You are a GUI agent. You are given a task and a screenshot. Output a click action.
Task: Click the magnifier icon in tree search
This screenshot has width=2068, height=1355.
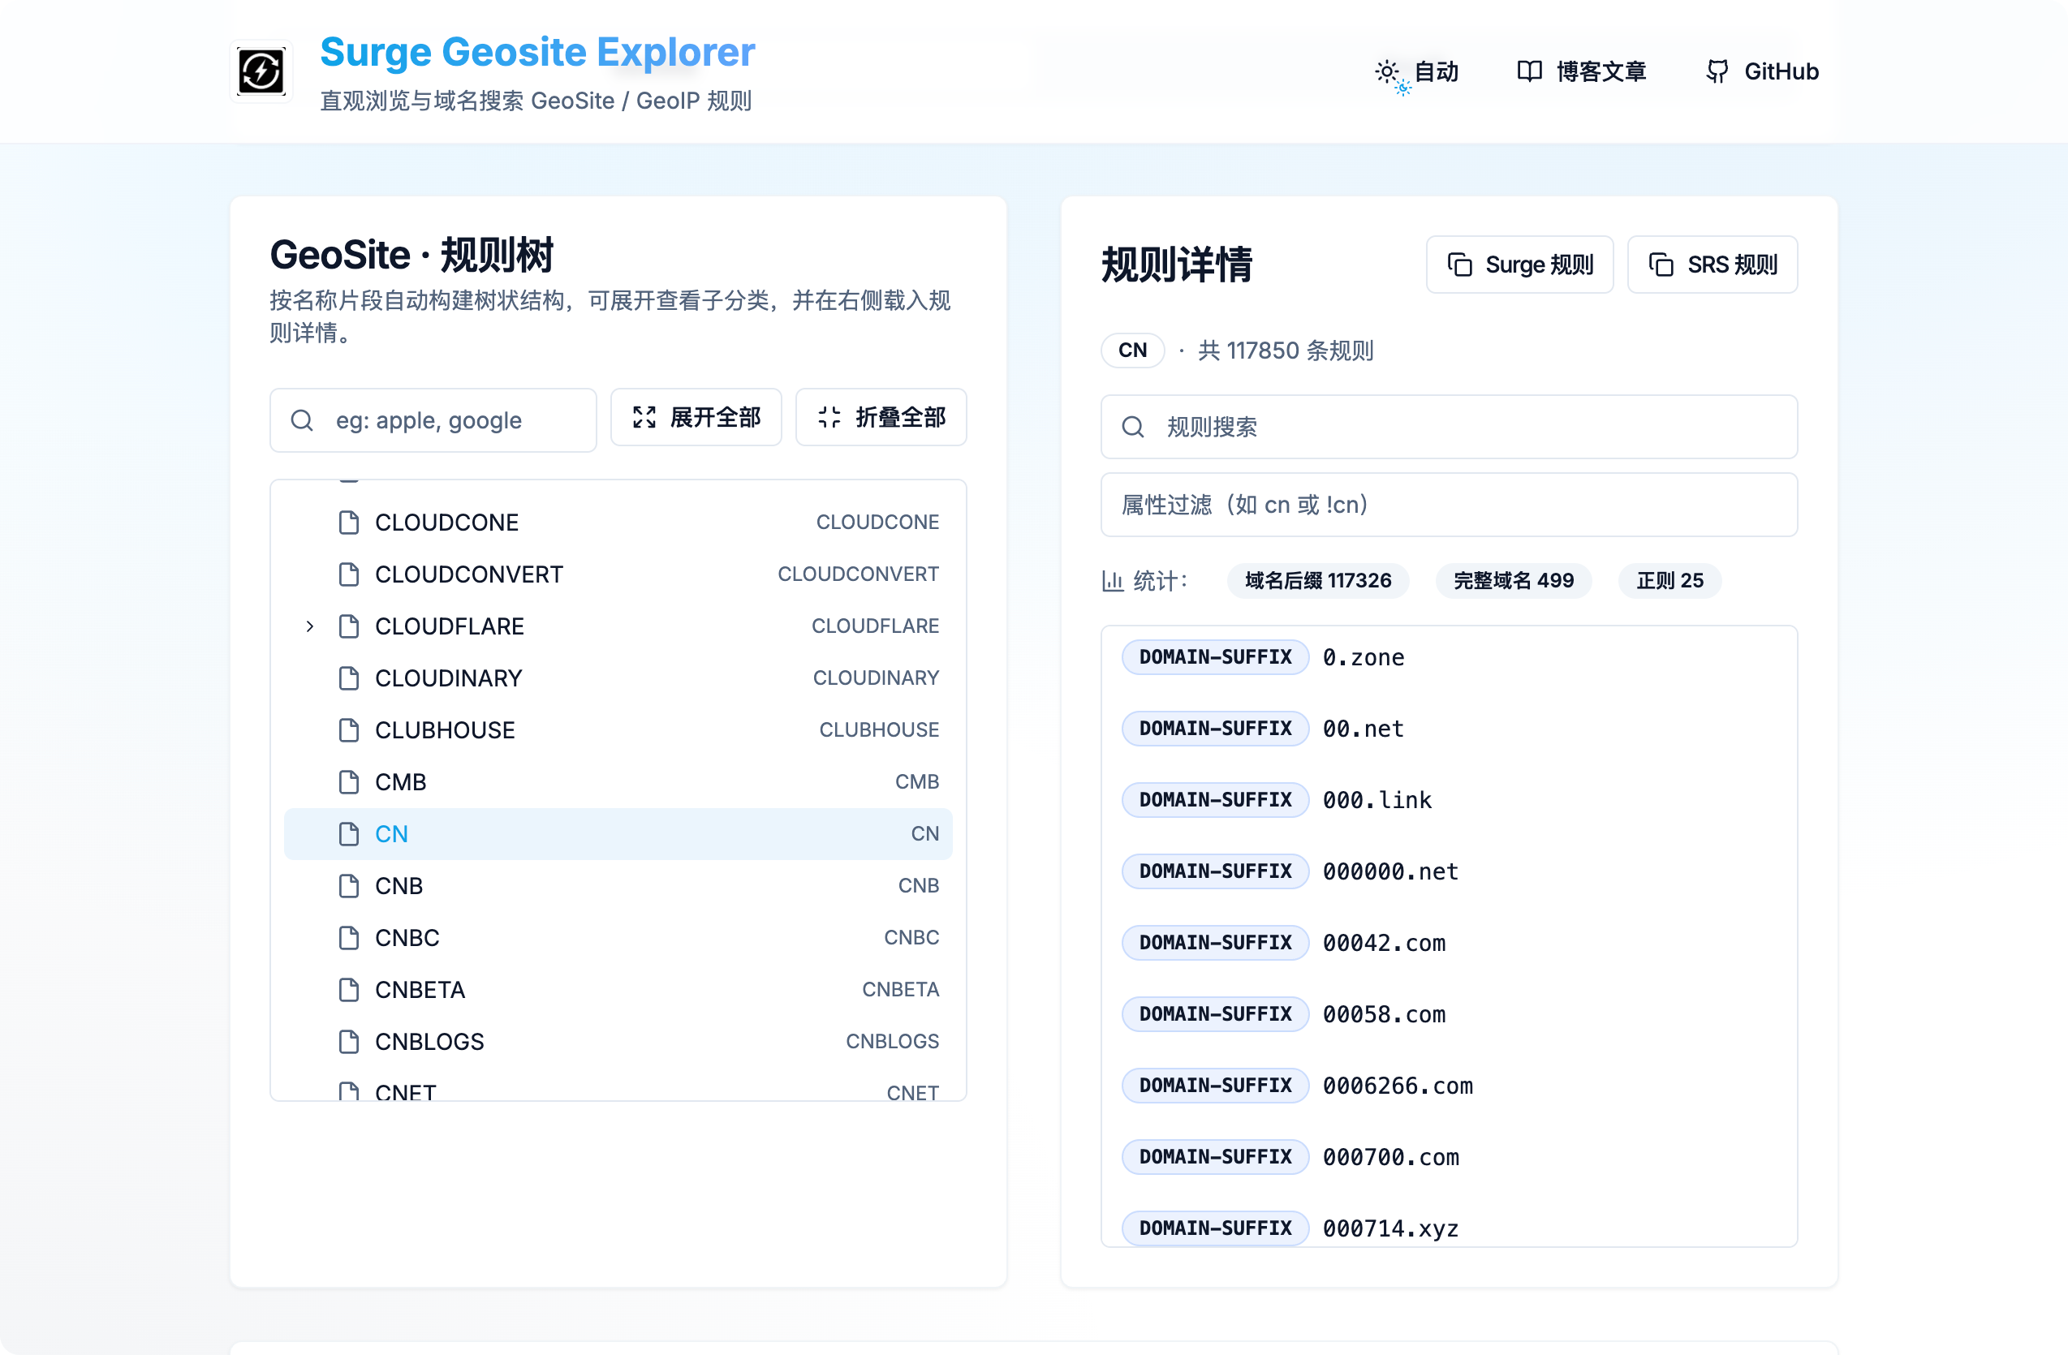tap(301, 420)
